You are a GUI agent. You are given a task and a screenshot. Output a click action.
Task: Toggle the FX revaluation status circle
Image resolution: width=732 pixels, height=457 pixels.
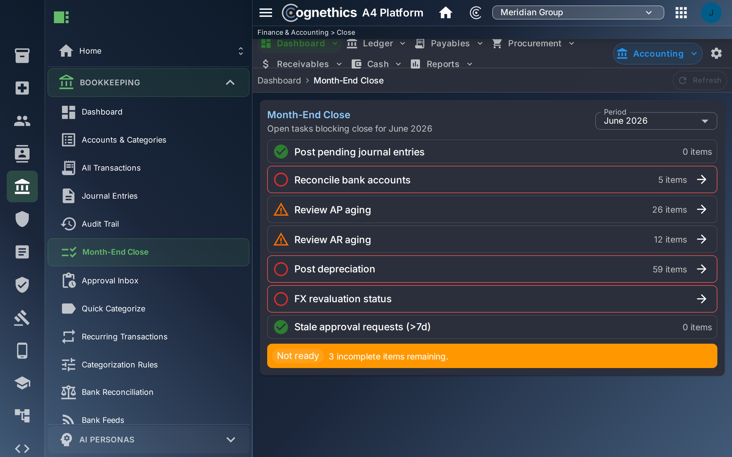coord(281,299)
